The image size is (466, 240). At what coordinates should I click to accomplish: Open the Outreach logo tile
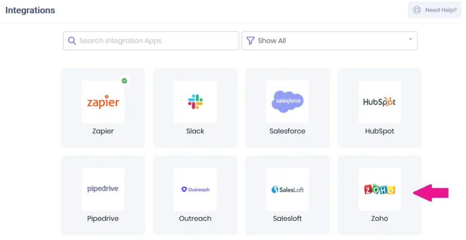(195, 189)
